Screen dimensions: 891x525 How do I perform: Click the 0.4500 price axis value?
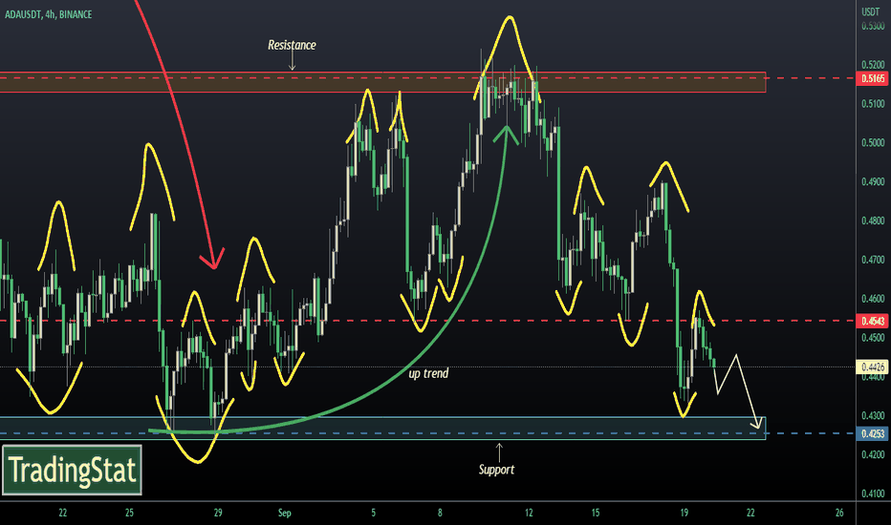[x=873, y=338]
